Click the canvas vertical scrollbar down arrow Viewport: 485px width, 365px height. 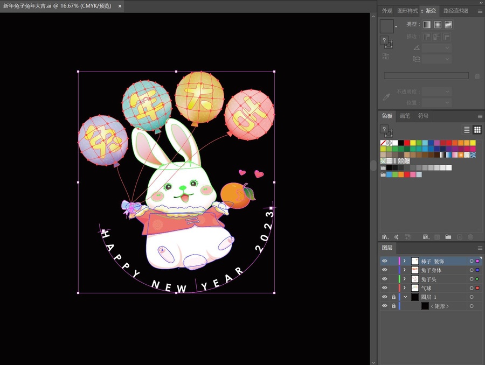(373, 362)
